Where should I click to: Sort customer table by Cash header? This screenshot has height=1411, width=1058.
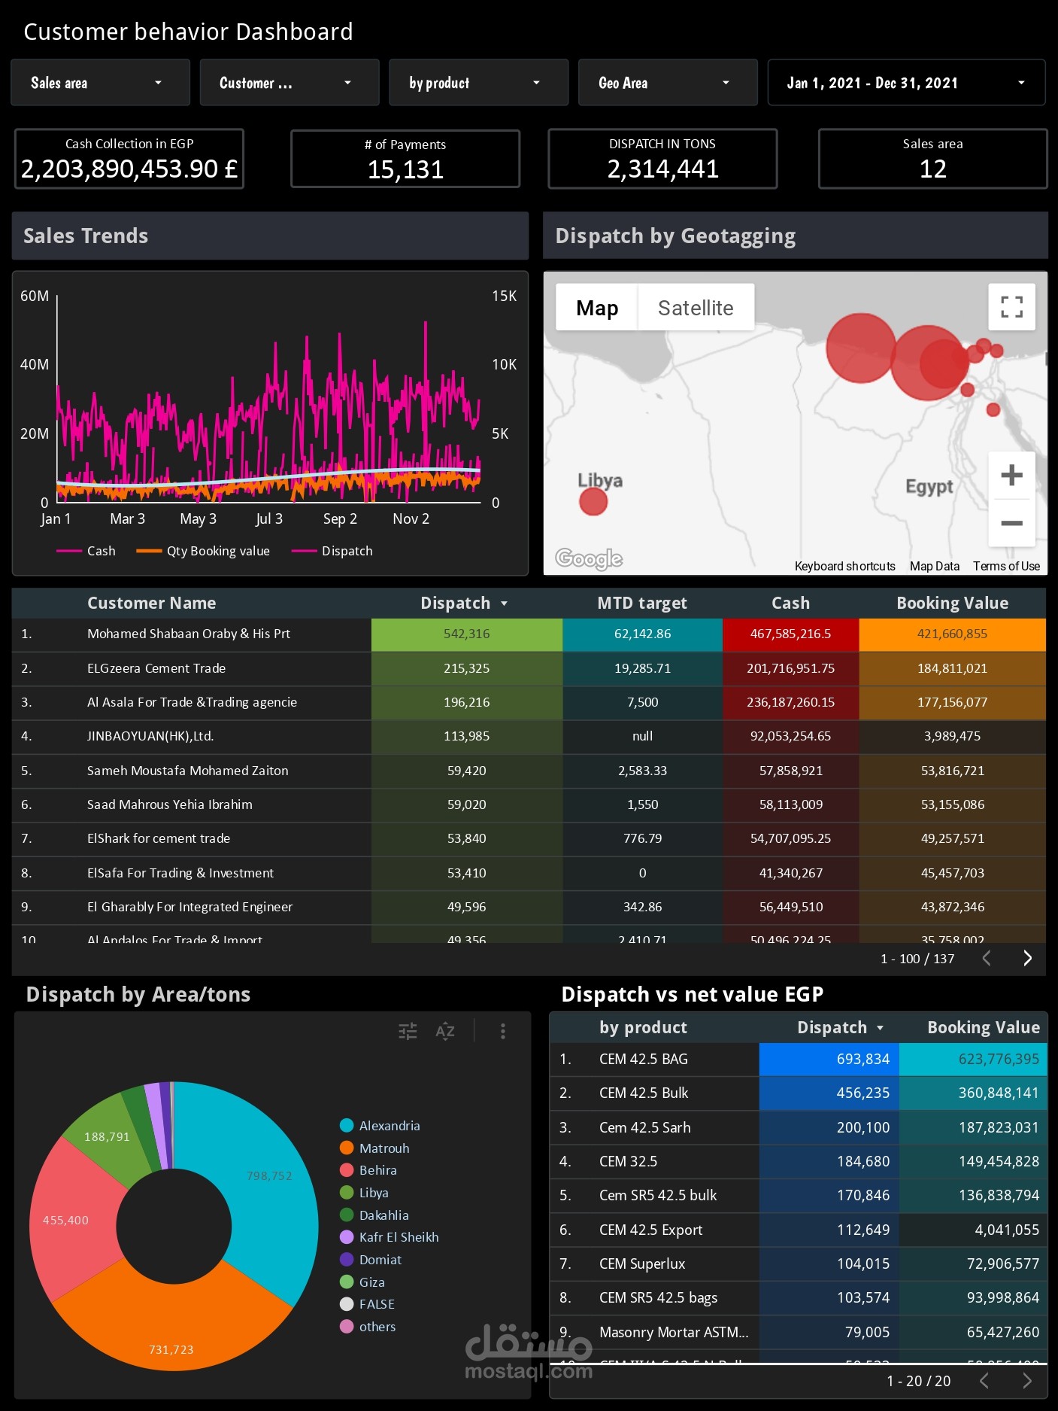tap(790, 603)
